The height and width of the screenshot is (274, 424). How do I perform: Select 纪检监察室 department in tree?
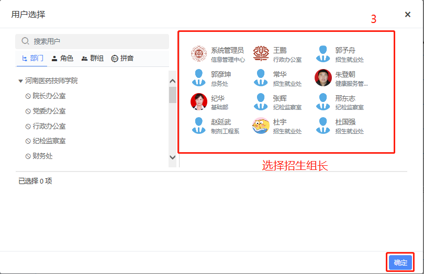point(49,141)
